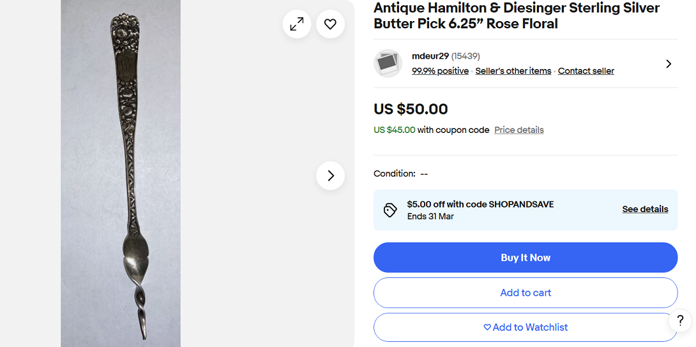This screenshot has height=347, width=696.
Task: Click the heart icon on the image
Action: click(x=330, y=24)
